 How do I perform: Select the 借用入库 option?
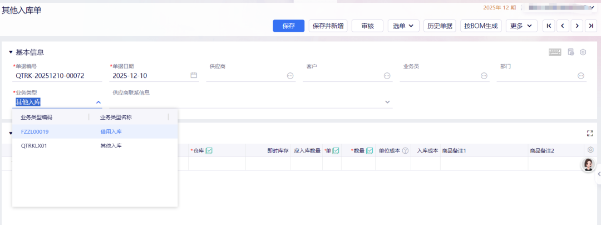[x=111, y=131]
